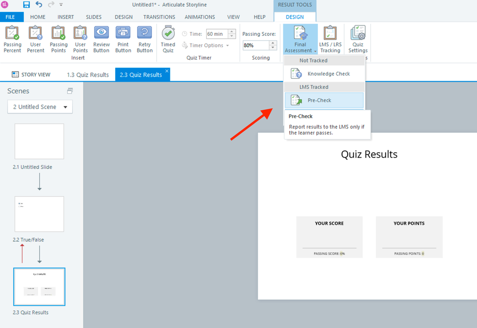The height and width of the screenshot is (328, 477).
Task: Open LMS / LRS Tracking settings
Action: pyautogui.click(x=330, y=40)
